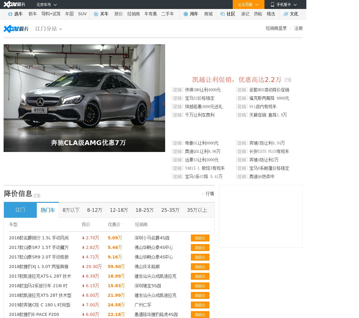Click the 选车 car icon
This screenshot has width=359, height=318.
tap(10, 14)
